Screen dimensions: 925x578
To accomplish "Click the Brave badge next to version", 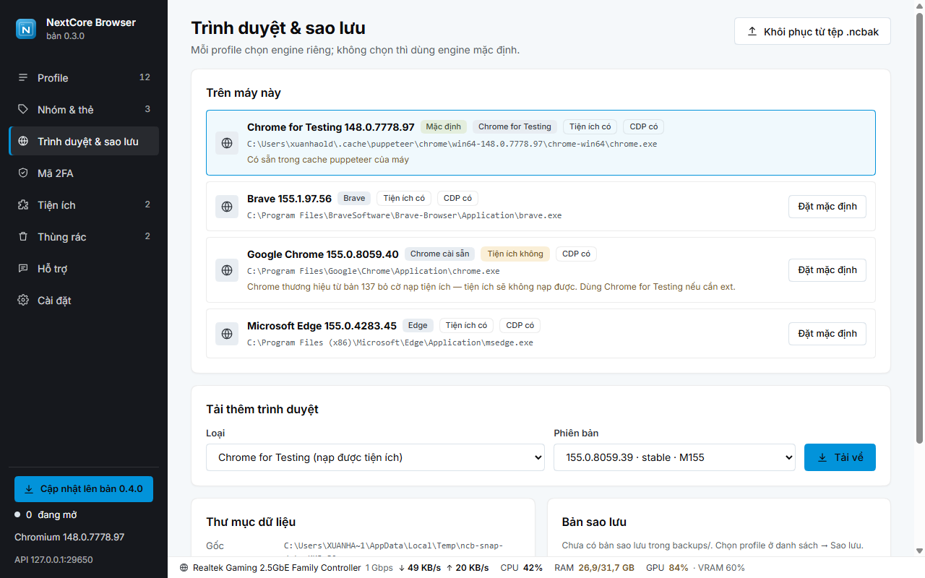I will 354,198.
